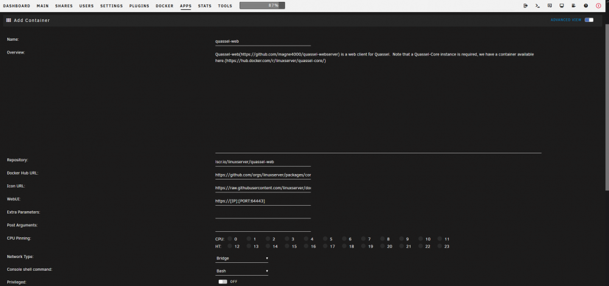Click the Add Container heading text
This screenshot has width=609, height=286.
tap(32, 20)
